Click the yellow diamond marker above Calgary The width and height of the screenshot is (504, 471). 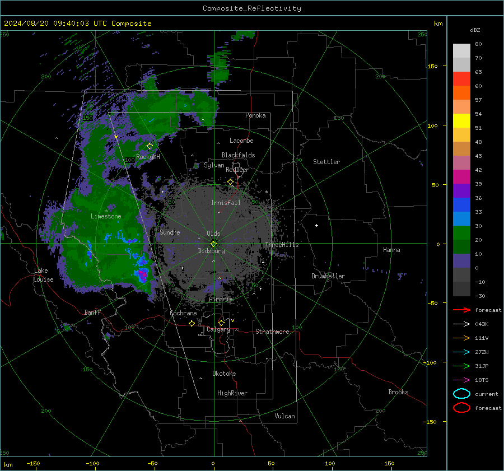221,323
